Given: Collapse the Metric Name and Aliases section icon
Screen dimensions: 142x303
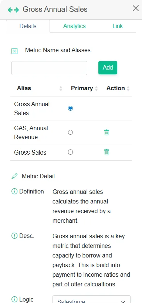Looking at the screenshot, I should 14,51.
